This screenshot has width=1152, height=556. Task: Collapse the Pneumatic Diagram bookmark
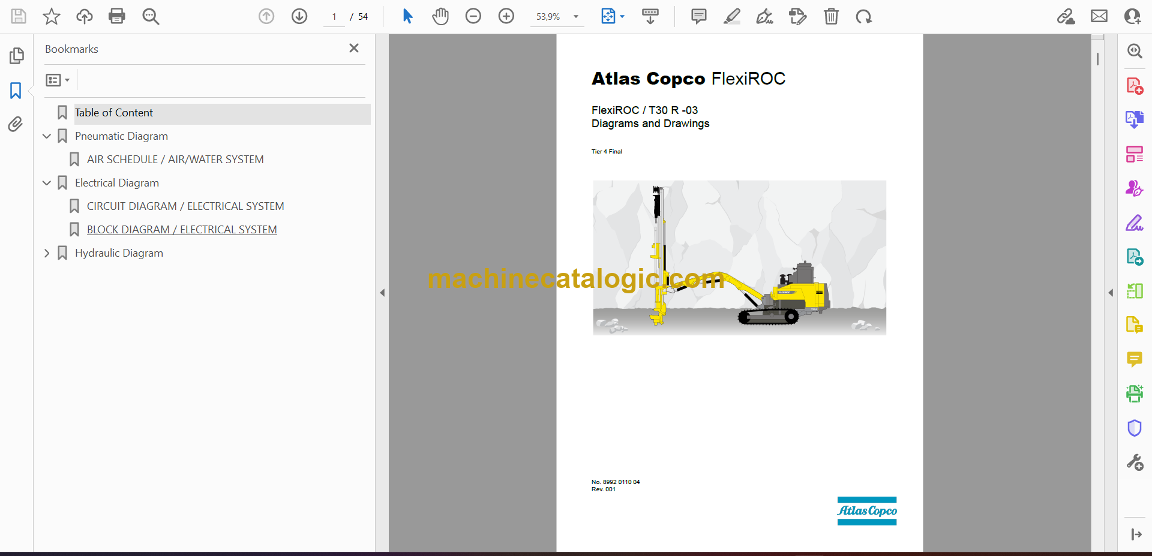[x=47, y=136]
